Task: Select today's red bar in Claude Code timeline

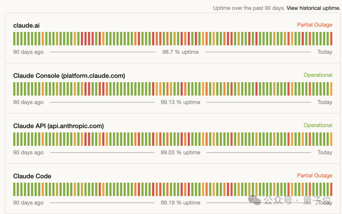Action: point(331,189)
